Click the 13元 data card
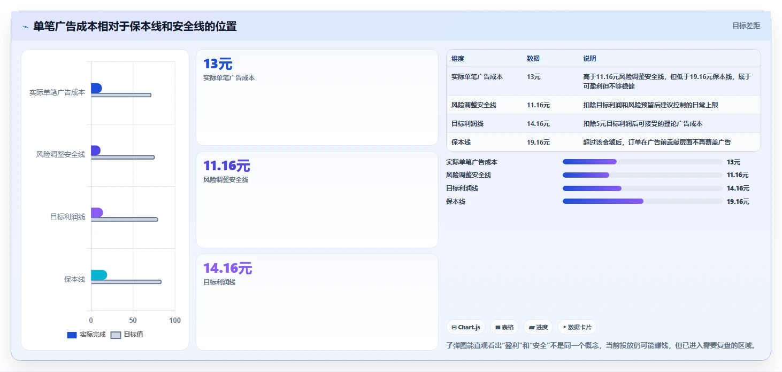Image resolution: width=782 pixels, height=372 pixels. [317, 97]
